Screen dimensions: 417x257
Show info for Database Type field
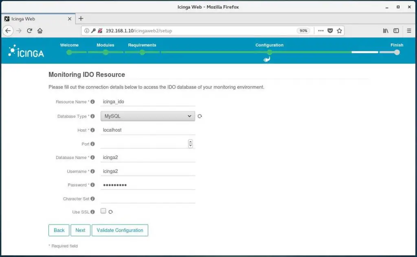(x=92, y=116)
